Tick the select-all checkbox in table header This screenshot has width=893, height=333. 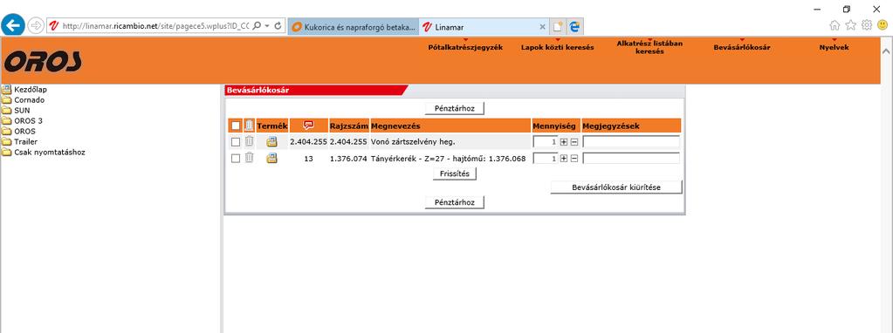236,126
